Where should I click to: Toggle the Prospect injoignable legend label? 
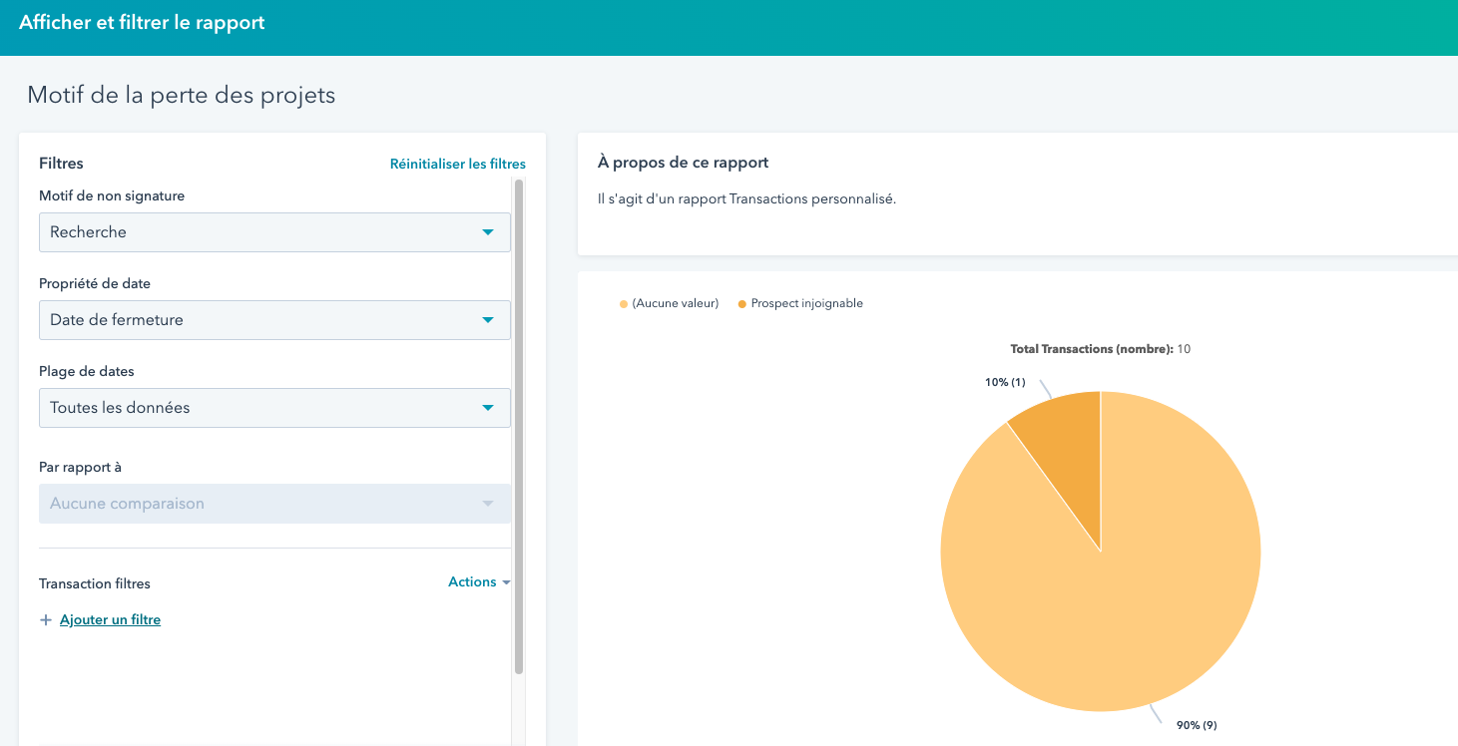806,303
